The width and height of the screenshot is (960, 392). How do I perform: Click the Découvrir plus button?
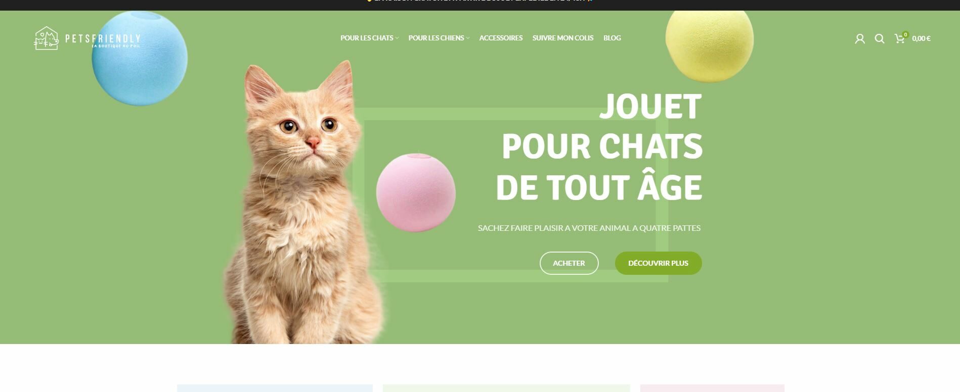[658, 263]
